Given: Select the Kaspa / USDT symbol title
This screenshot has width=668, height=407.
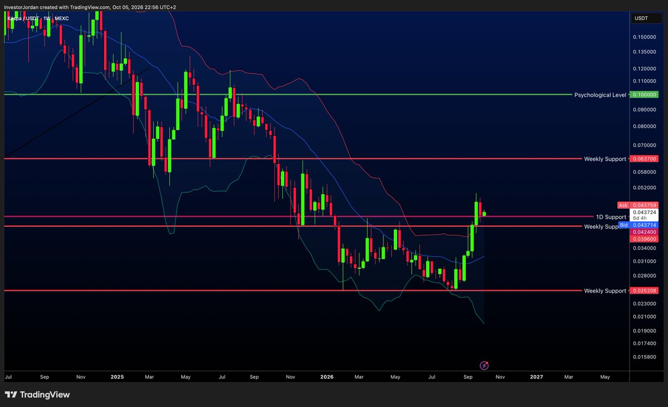Looking at the screenshot, I should point(38,18).
